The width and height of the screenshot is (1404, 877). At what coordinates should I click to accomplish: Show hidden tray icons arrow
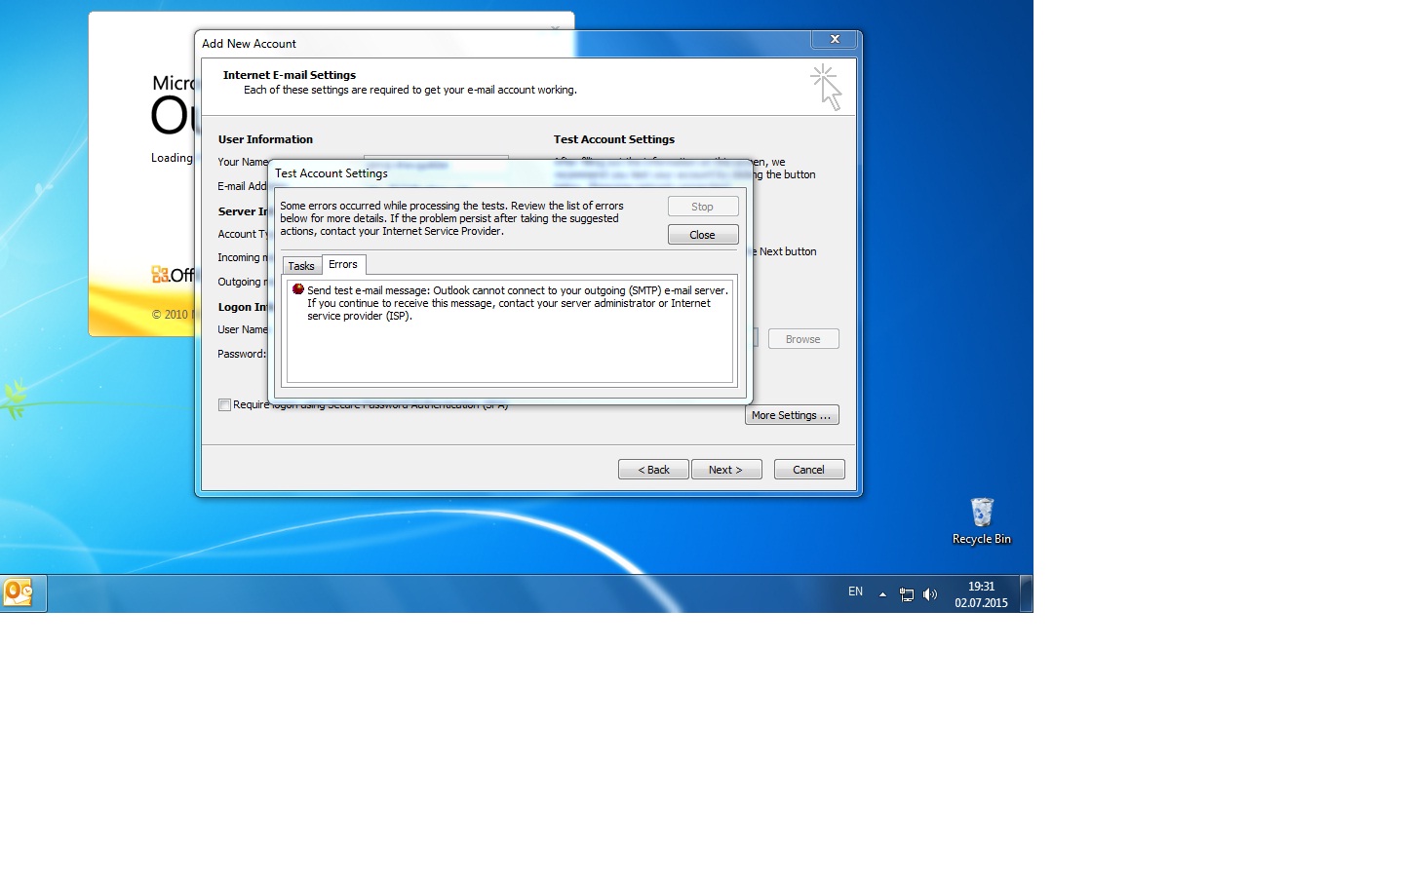(882, 594)
